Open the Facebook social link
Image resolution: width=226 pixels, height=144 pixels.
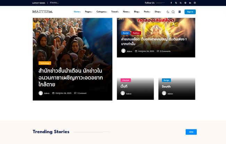pyautogui.click(x=171, y=3)
